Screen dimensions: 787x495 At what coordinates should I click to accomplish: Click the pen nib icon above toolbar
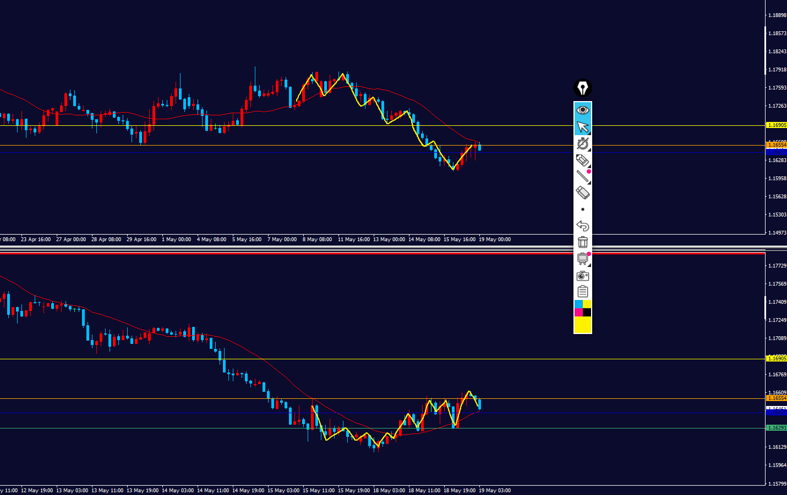582,88
